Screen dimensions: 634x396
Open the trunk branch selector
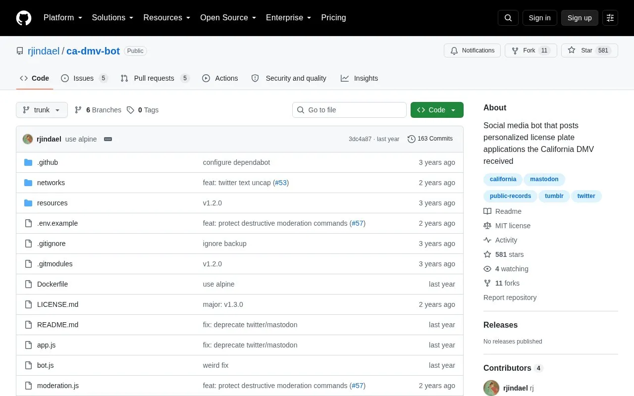point(42,110)
